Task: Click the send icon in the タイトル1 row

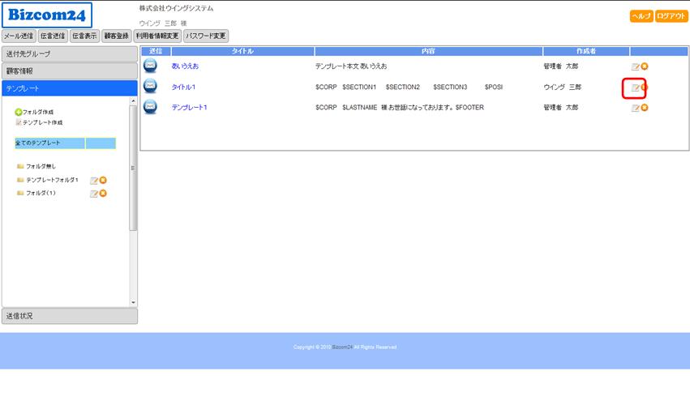Action: point(150,86)
